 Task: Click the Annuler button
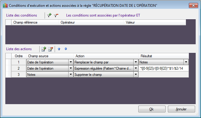(x=181, y=109)
